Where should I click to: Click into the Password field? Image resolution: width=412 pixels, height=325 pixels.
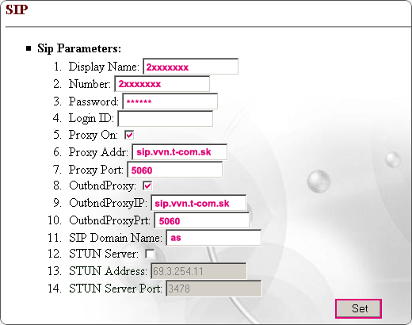tap(170, 101)
